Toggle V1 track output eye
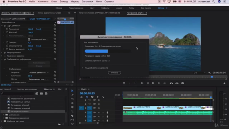The width and height of the screenshot is (229, 129). point(99,108)
